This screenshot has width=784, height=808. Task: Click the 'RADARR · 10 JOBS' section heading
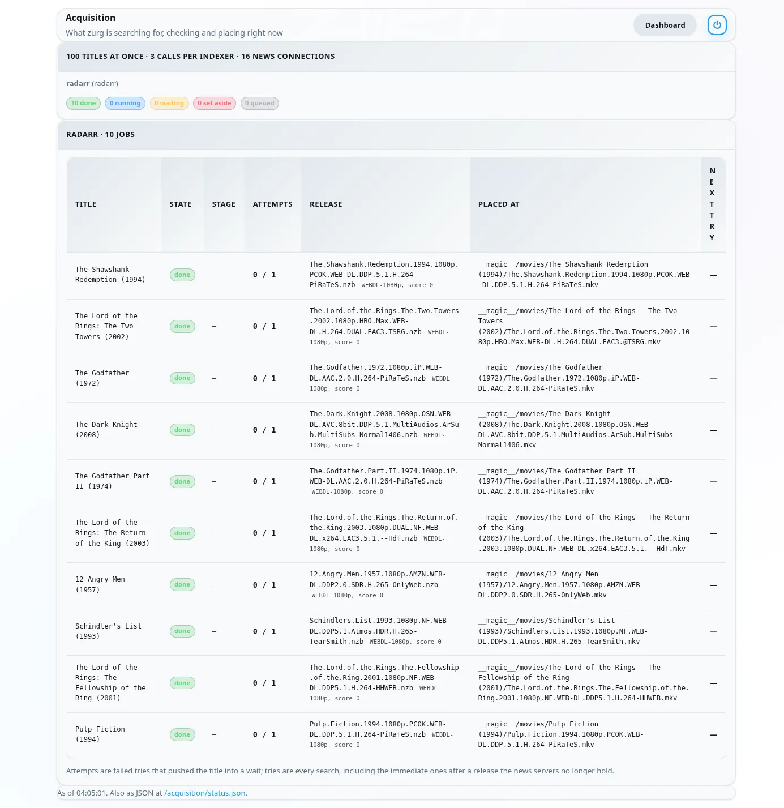tap(100, 135)
